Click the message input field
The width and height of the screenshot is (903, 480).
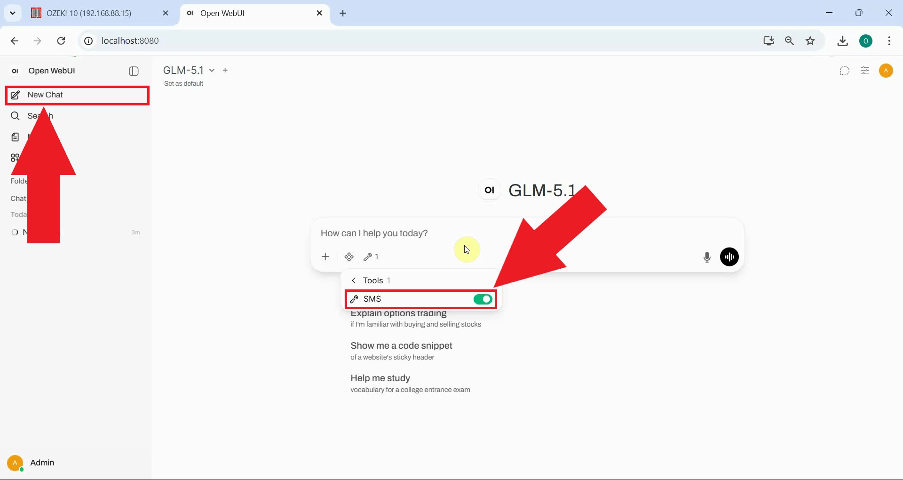(527, 233)
